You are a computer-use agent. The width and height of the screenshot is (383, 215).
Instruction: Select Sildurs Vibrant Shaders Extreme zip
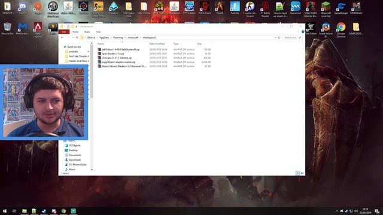pyautogui.click(x=123, y=66)
